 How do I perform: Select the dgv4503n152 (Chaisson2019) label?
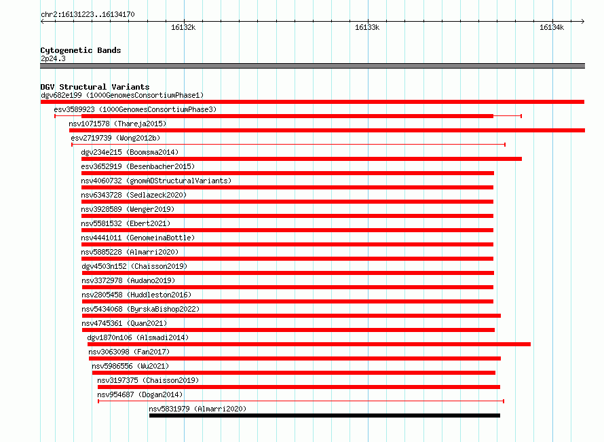pyautogui.click(x=134, y=266)
